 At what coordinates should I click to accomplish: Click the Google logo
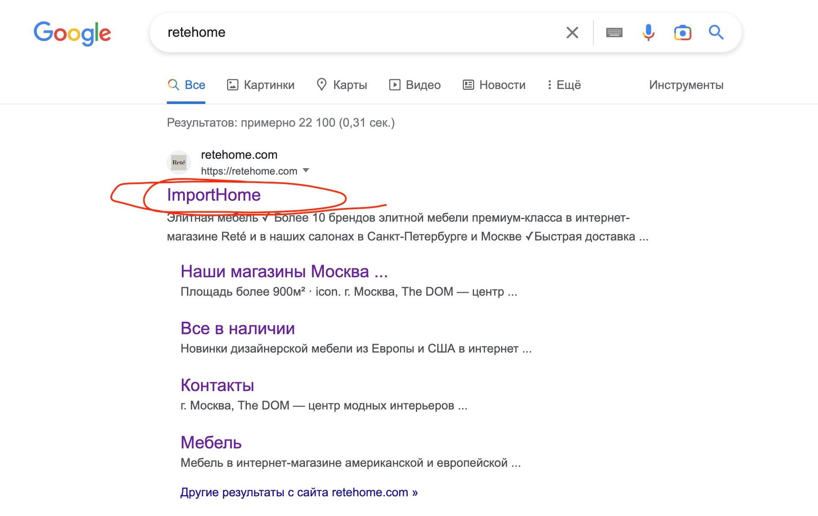(72, 33)
